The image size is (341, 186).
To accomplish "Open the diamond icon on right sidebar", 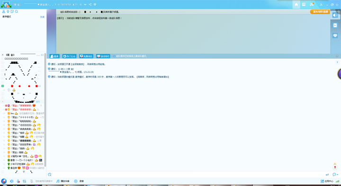I will tap(335, 35).
